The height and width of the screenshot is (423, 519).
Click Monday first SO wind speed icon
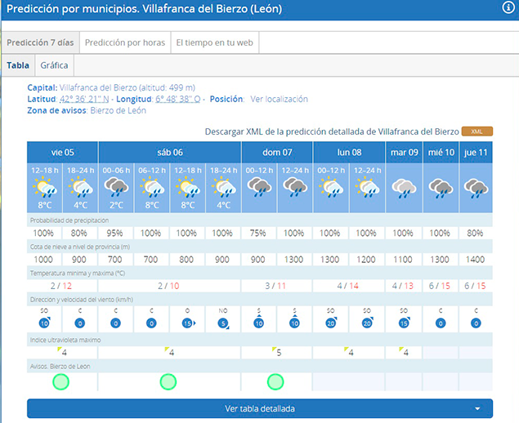(331, 323)
